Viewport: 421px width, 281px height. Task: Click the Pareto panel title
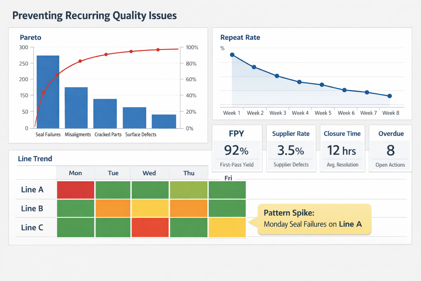[x=30, y=37]
